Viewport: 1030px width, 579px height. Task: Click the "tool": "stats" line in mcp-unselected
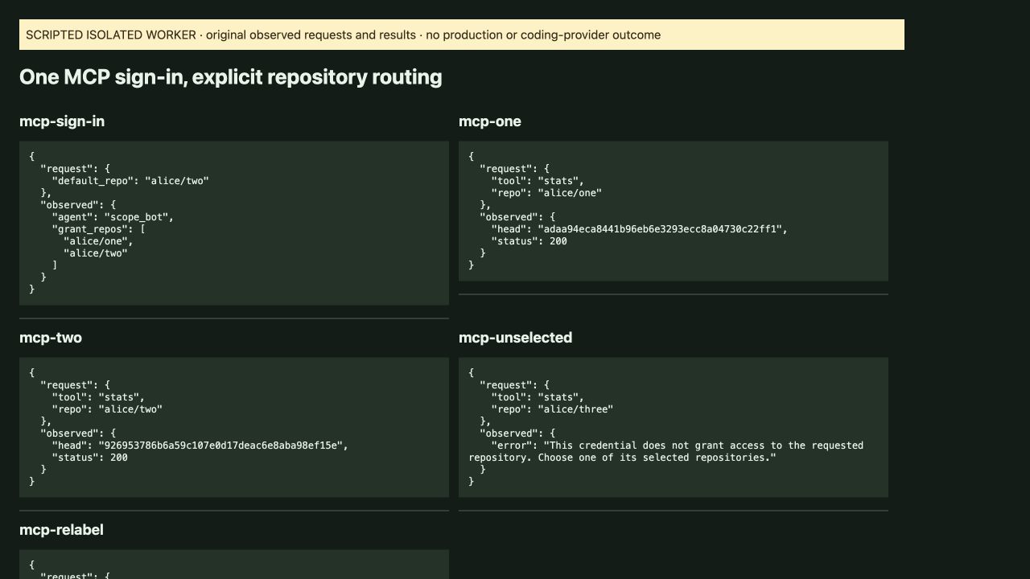[x=538, y=397]
